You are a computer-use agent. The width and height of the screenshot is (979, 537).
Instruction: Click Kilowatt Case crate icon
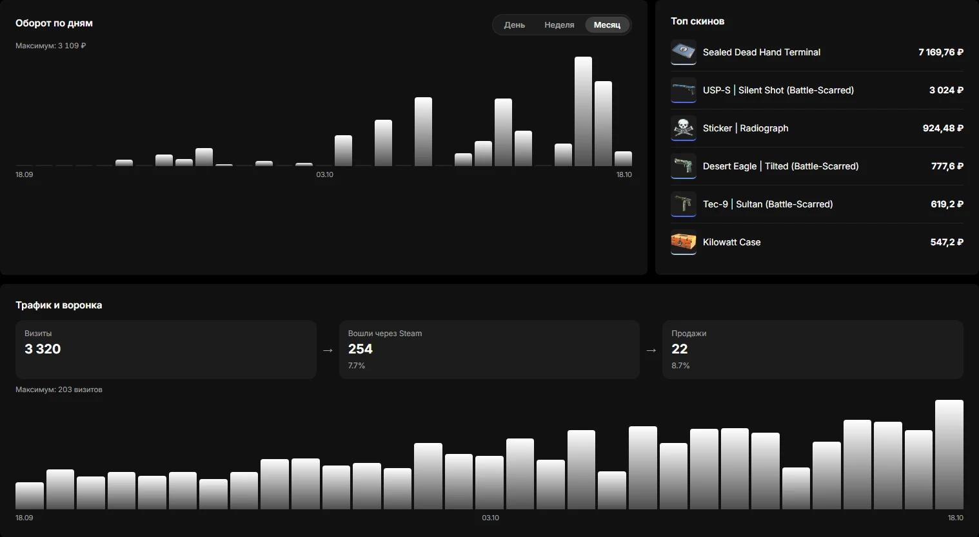[683, 242]
